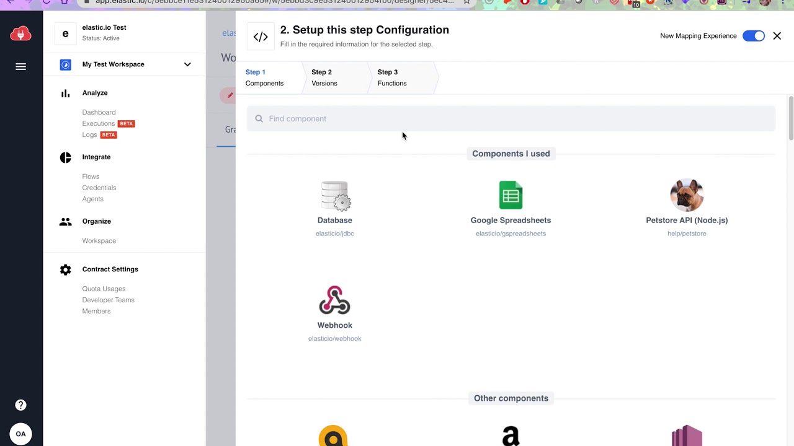Click the Integrate pie icon
The height and width of the screenshot is (446, 794).
pos(65,157)
